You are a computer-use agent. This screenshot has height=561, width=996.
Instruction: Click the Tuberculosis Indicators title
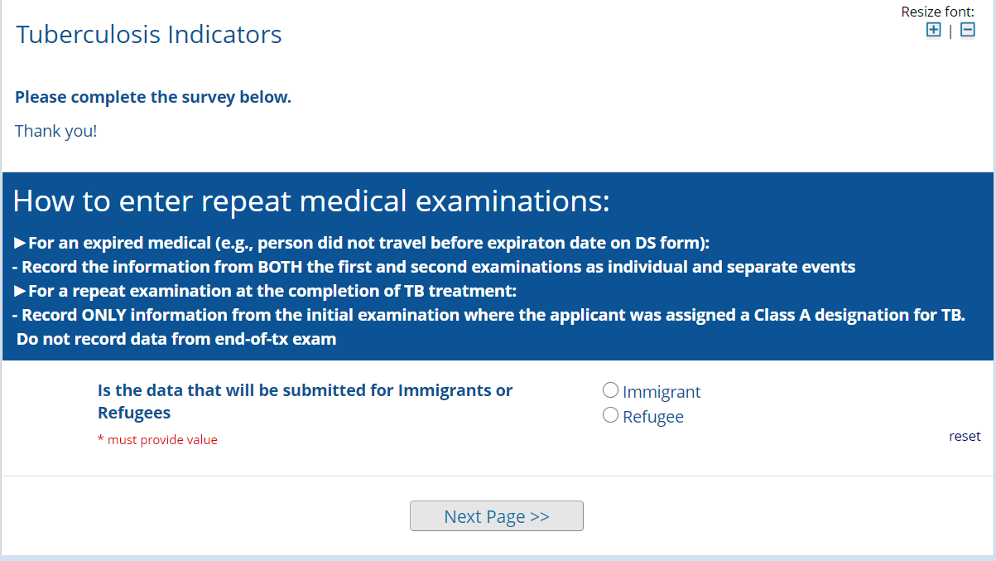click(149, 35)
